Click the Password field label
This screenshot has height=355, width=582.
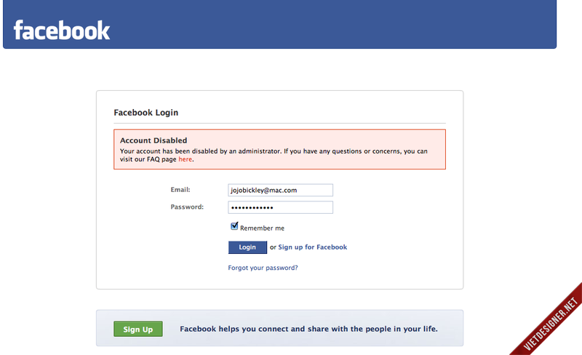tap(187, 207)
